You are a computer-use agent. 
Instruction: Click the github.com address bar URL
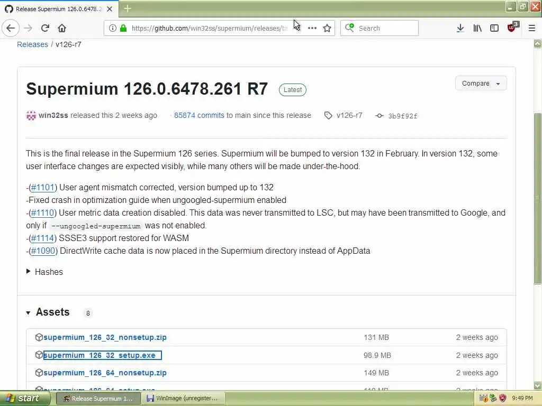pos(209,28)
